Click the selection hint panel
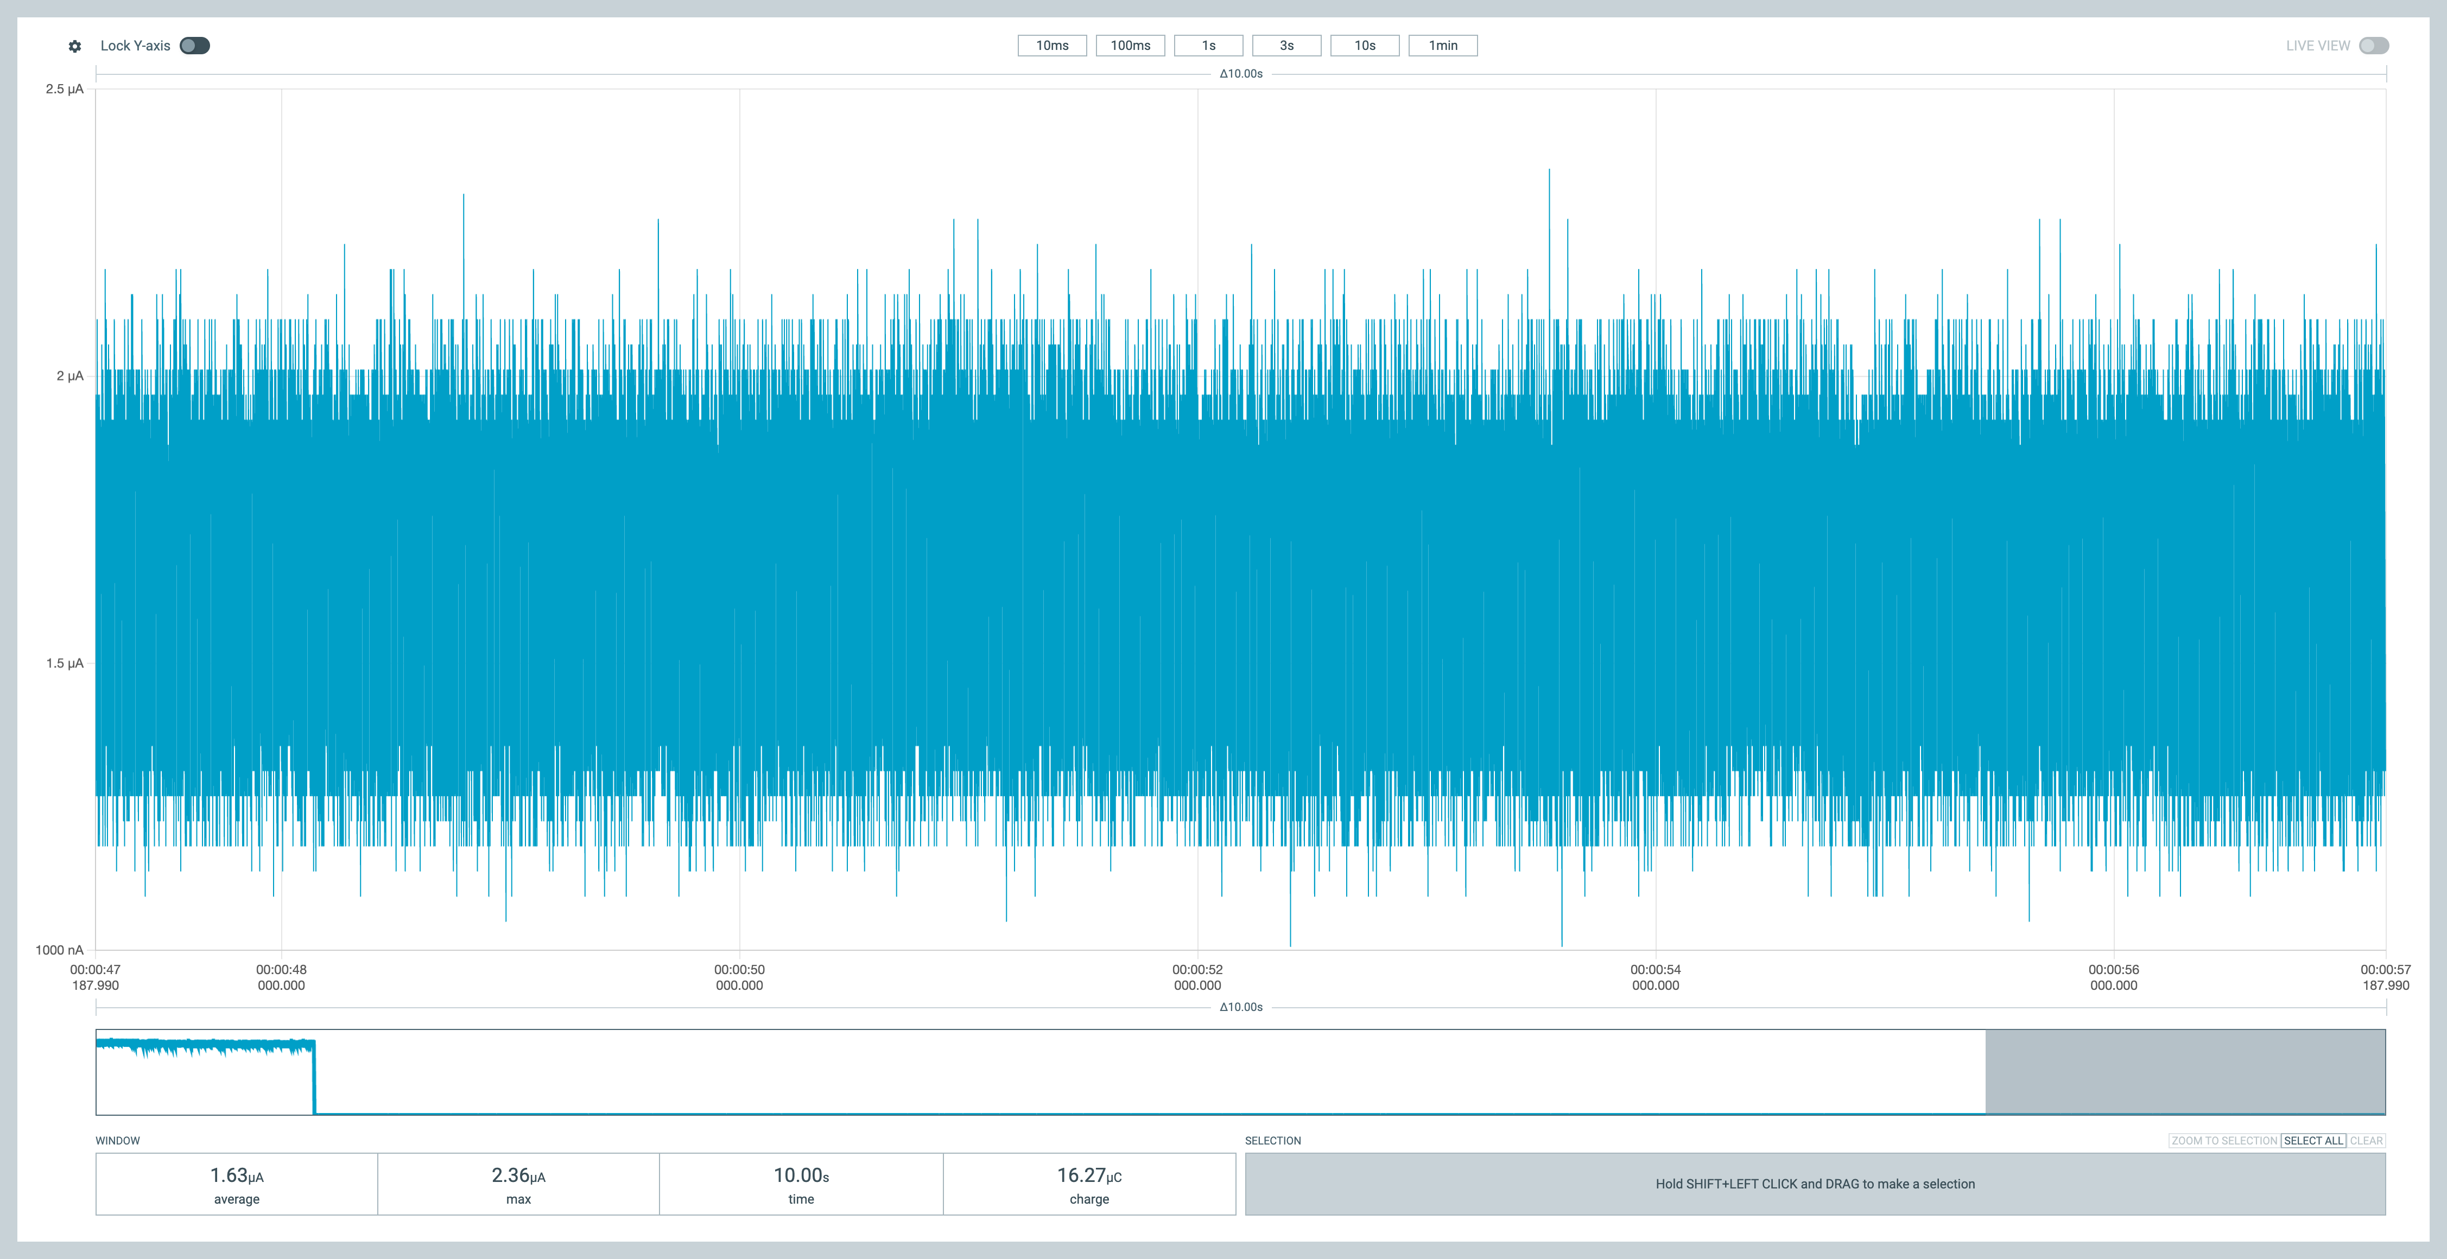Viewport: 2447px width, 1259px height. (1814, 1184)
